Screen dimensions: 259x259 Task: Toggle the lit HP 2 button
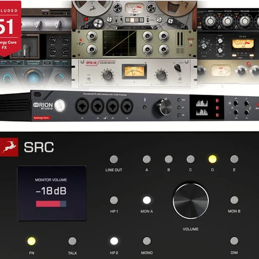114,241
